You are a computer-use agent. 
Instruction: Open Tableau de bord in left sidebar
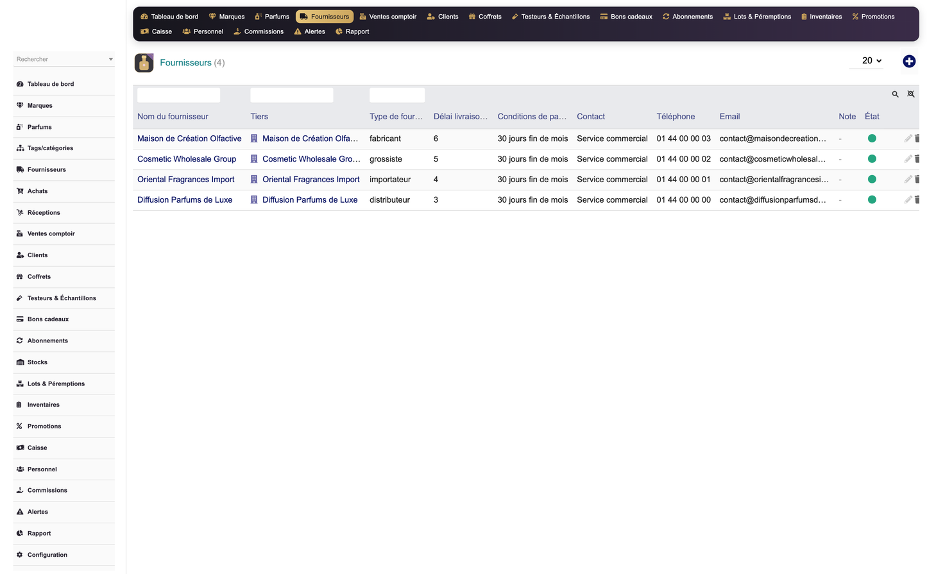51,84
